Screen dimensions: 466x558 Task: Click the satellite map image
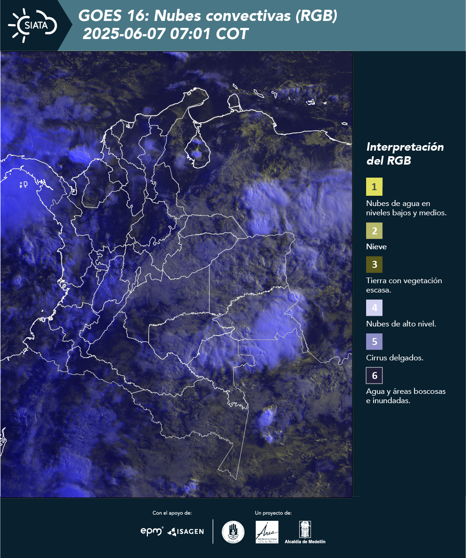coord(177,274)
